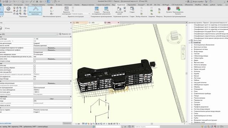Collapse the Семейства node in the project browser

[x=190, y=43]
